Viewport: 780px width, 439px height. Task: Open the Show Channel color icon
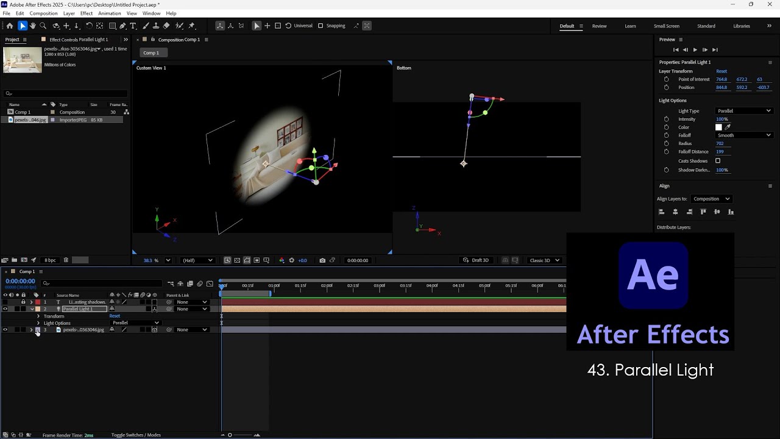282,260
